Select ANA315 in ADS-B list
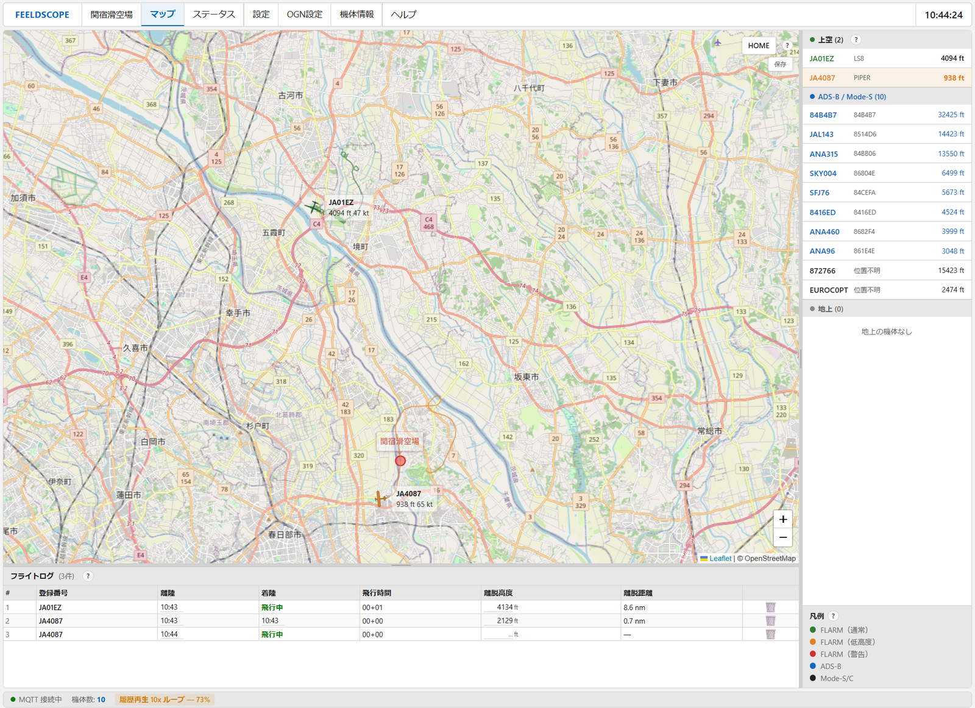Viewport: 975px width, 708px height. point(887,154)
